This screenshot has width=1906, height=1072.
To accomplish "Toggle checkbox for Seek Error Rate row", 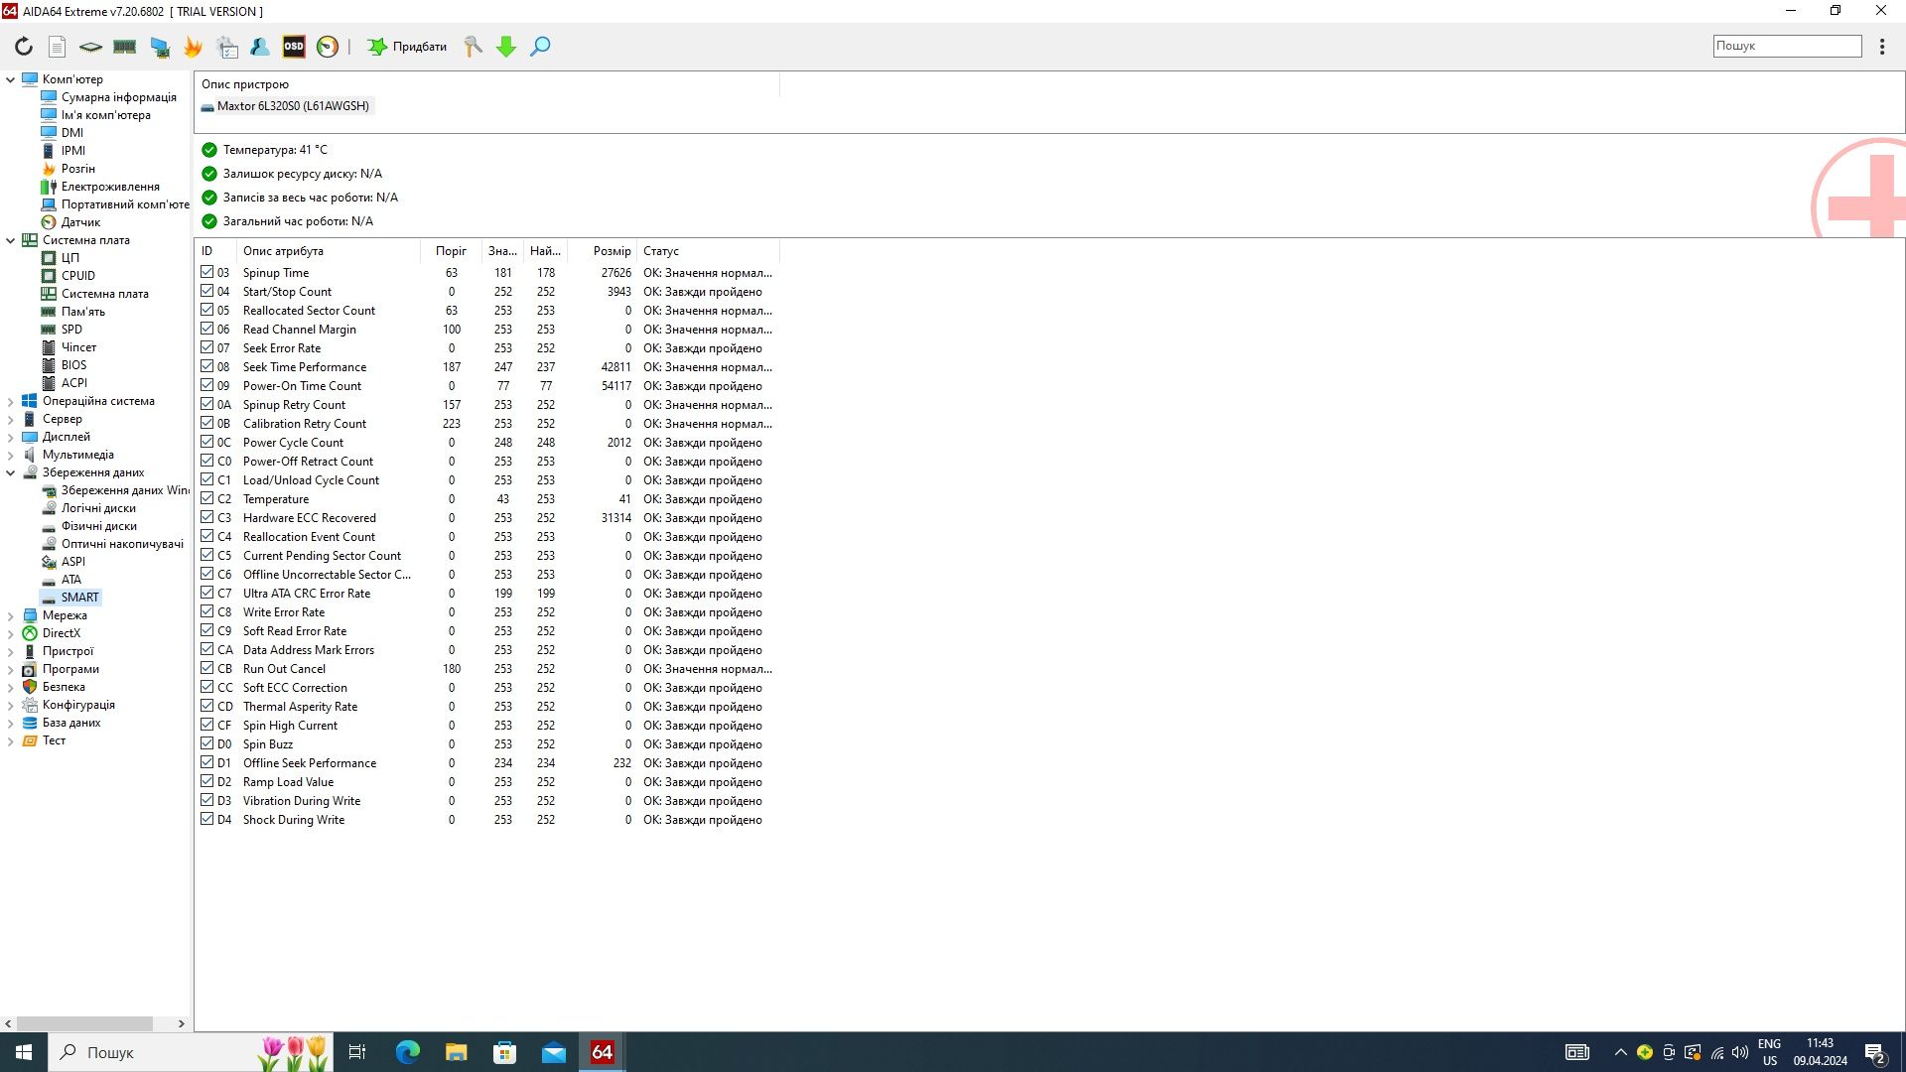I will click(205, 346).
